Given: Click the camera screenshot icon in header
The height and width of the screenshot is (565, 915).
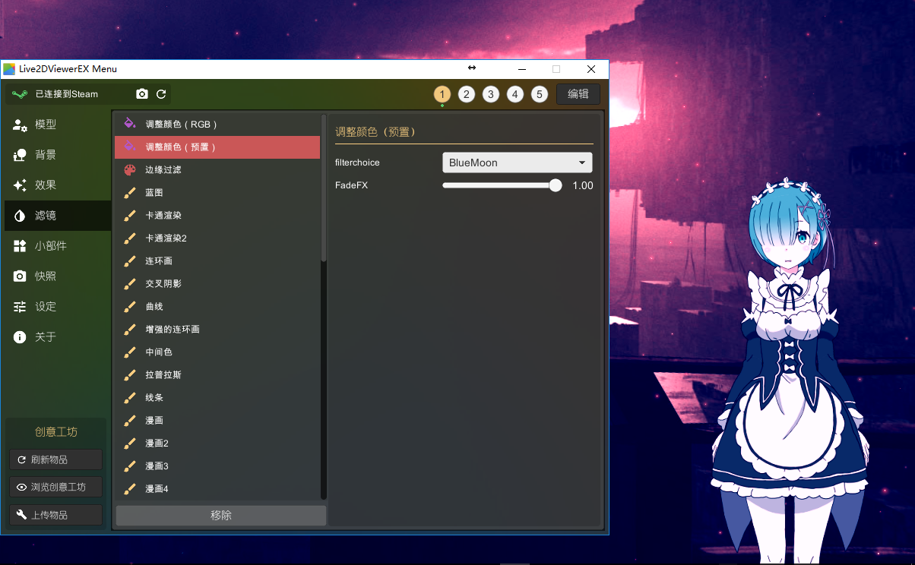Looking at the screenshot, I should (142, 94).
